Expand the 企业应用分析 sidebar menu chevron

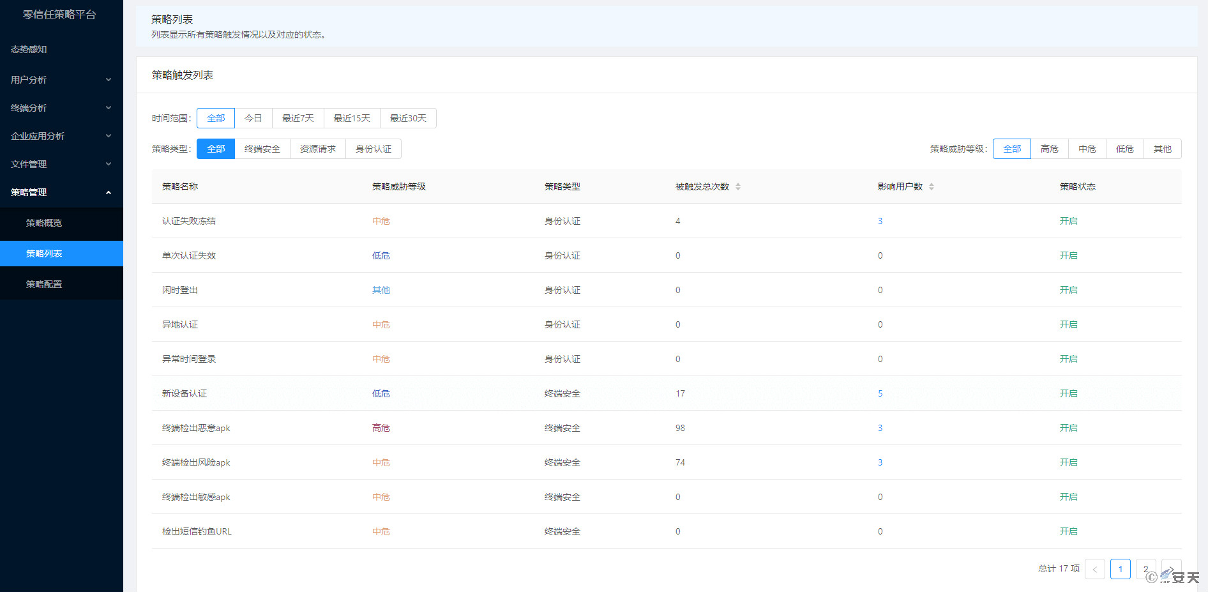point(109,136)
